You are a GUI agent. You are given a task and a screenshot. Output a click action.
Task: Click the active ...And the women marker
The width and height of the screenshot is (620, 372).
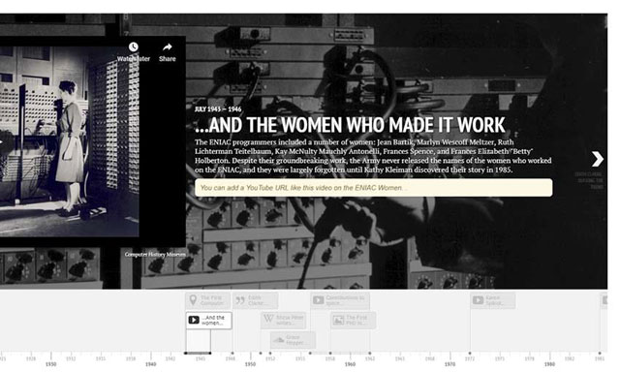pos(209,321)
